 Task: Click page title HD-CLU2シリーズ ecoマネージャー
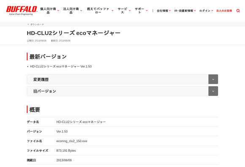[x=73, y=33]
